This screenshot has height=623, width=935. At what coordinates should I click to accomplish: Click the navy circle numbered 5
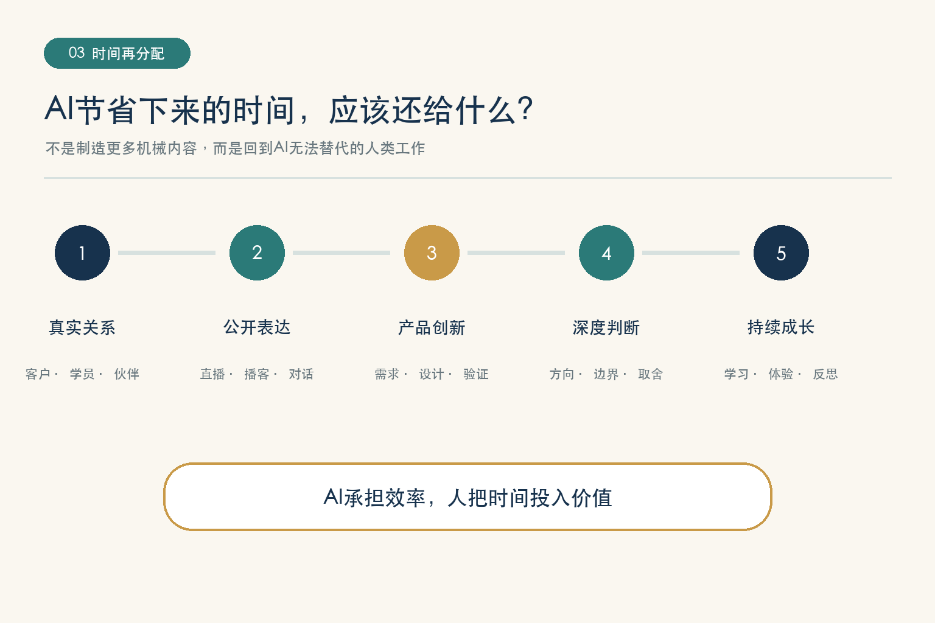coord(781,252)
